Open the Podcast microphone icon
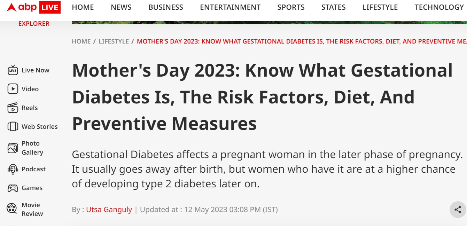The height and width of the screenshot is (226, 467). coord(13,169)
